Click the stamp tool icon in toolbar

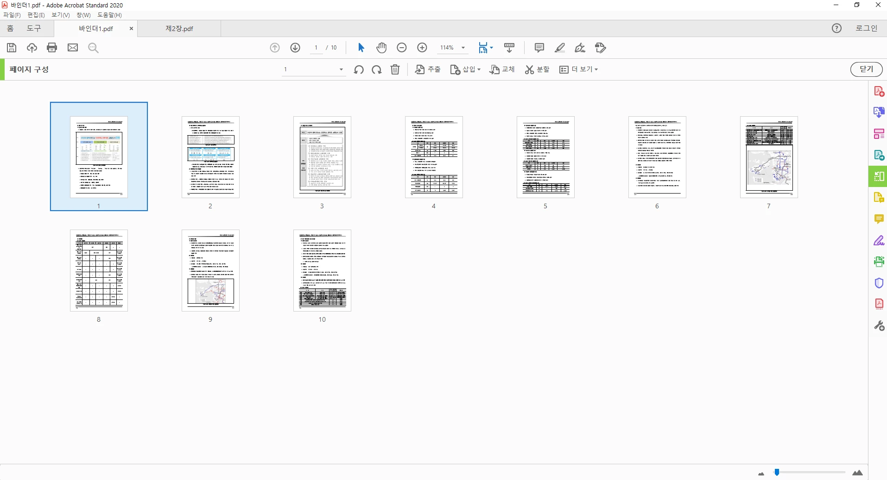pyautogui.click(x=601, y=48)
